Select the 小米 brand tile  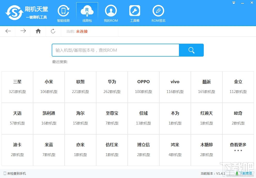tap(49, 87)
